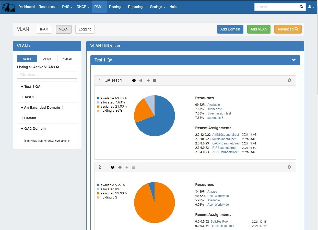Open the IPAM dropdown menu
The height and width of the screenshot is (230, 318).
(99, 7)
